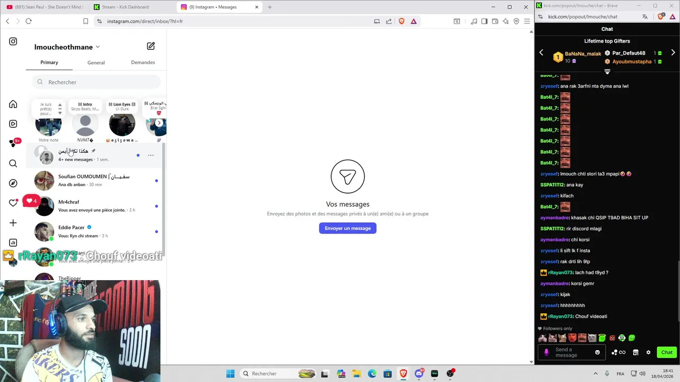
Task: Open Notifications heart icon in sidebar
Action: point(13,203)
